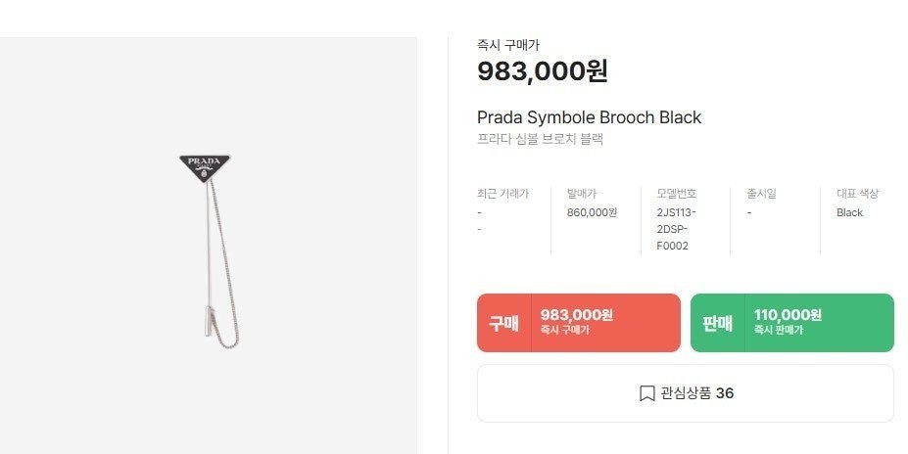Click the 즉시 구매가 label above the price
Screen dimensions: 908x454
[x=507, y=45]
